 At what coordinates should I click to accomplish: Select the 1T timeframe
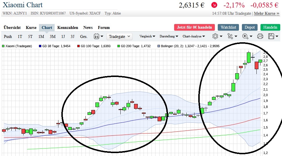click(20, 36)
